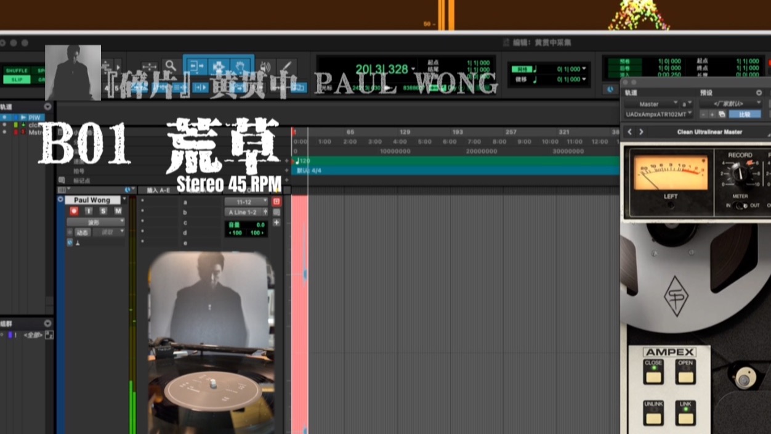
Task: Open the plugin preset settings menu circle
Action: [759, 93]
